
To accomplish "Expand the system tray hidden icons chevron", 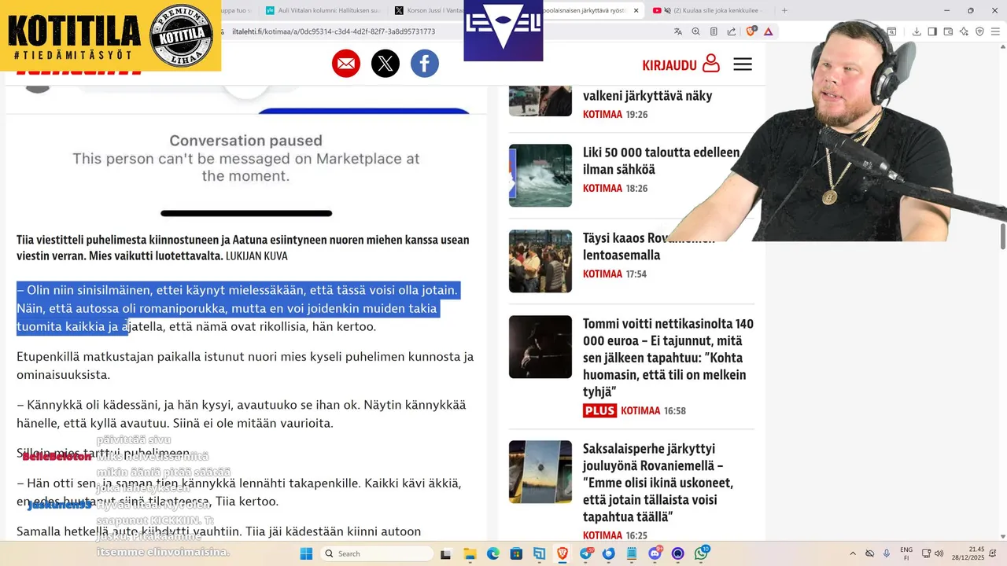I will pyautogui.click(x=853, y=553).
